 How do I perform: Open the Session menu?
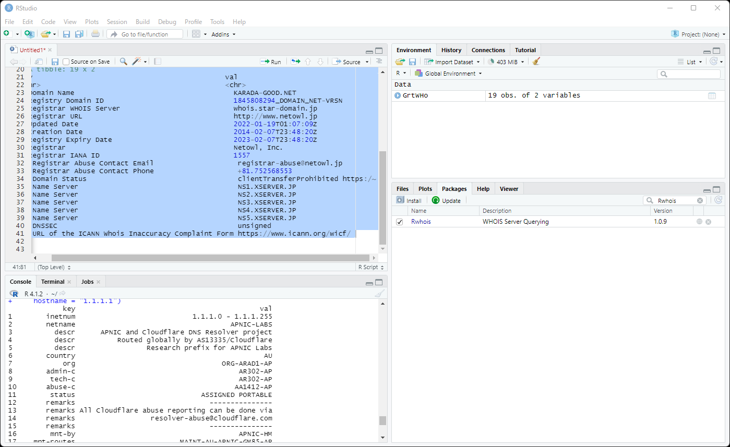(x=117, y=22)
